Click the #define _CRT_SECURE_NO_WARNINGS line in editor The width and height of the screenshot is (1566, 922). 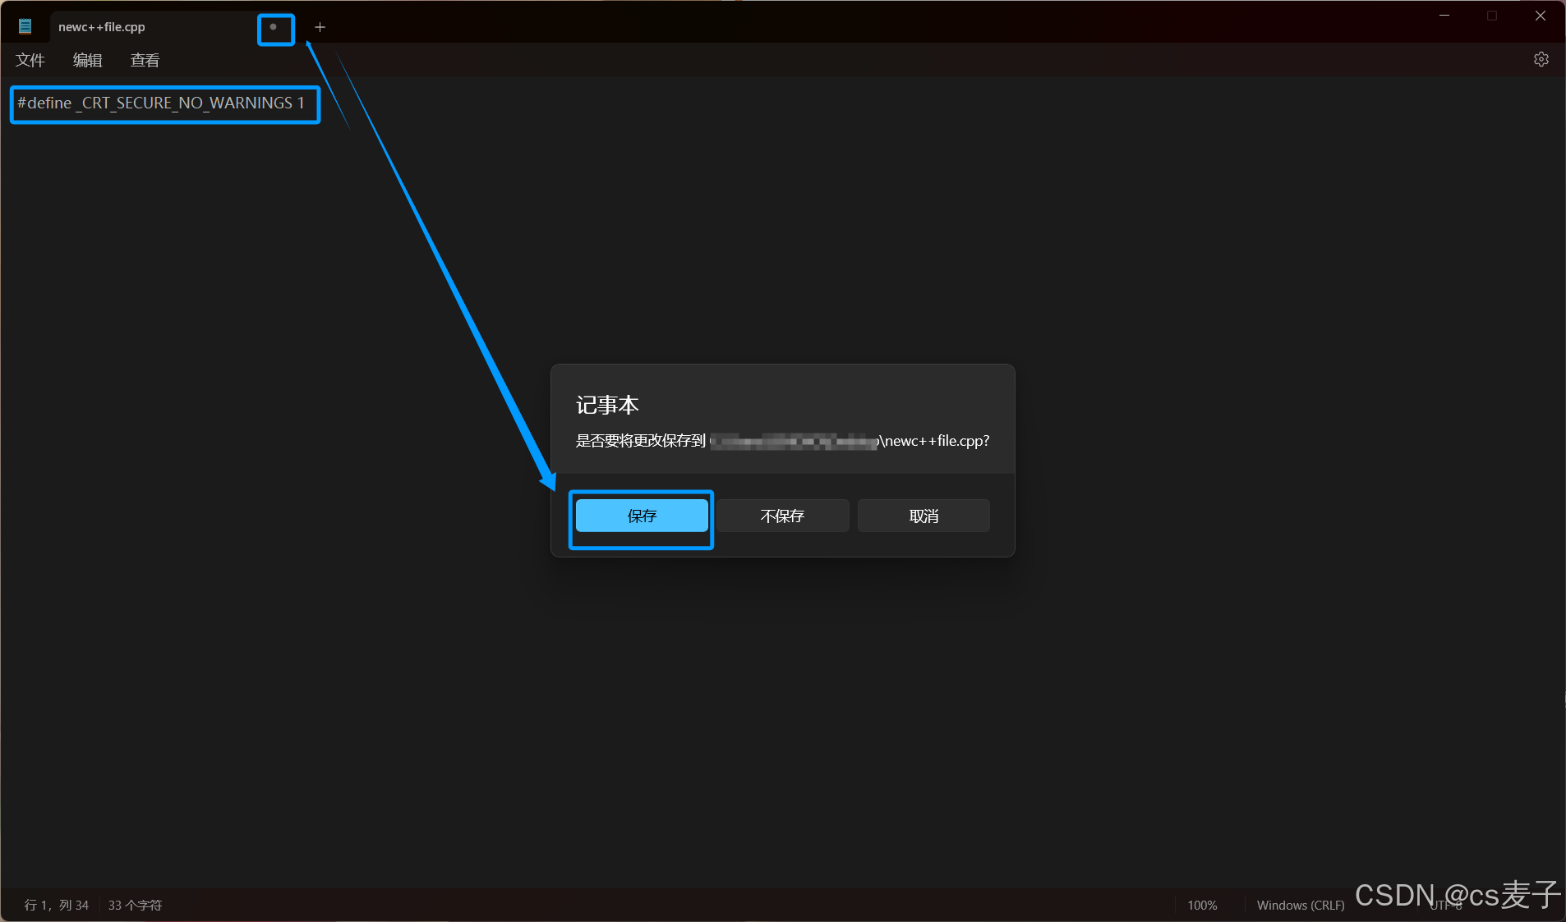point(161,103)
